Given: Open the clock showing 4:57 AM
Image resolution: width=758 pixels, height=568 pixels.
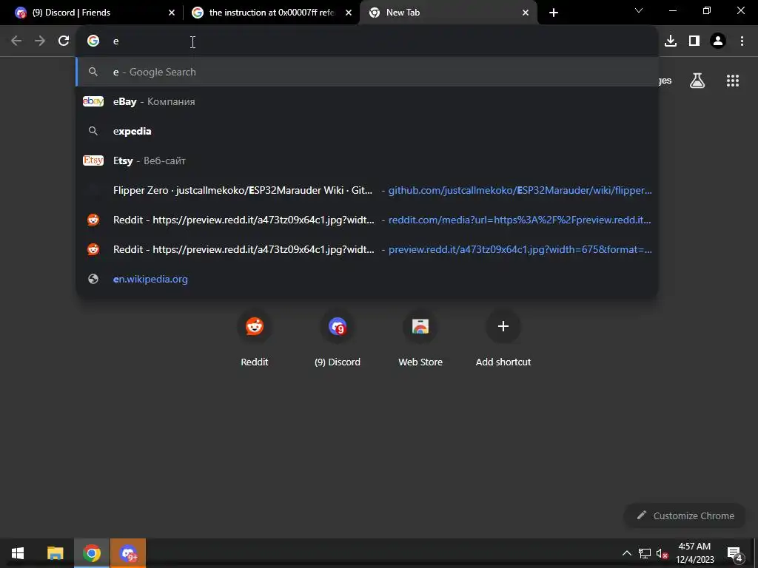Looking at the screenshot, I should point(694,553).
